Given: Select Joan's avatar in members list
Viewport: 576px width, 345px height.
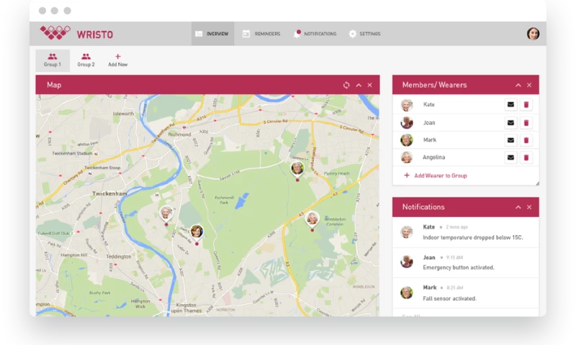Looking at the screenshot, I should pyautogui.click(x=407, y=122).
